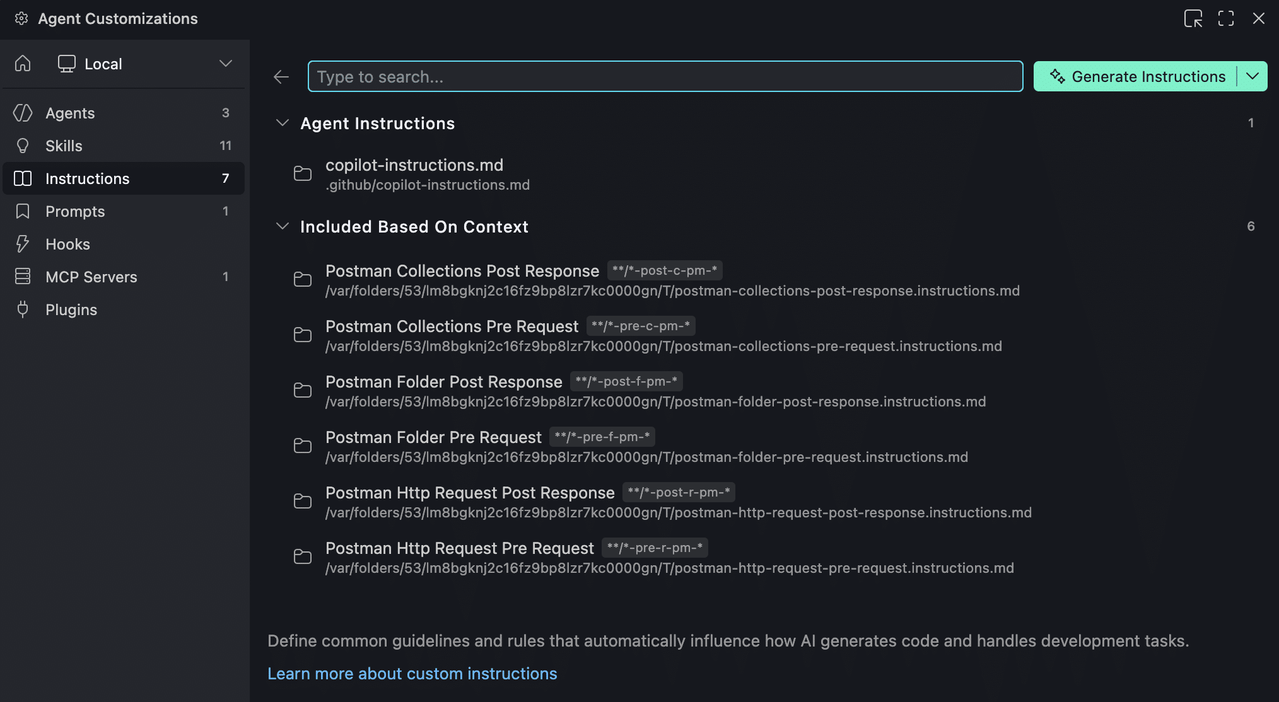Toggle fullscreen with the maximize icon
The width and height of the screenshot is (1279, 702).
(x=1226, y=18)
